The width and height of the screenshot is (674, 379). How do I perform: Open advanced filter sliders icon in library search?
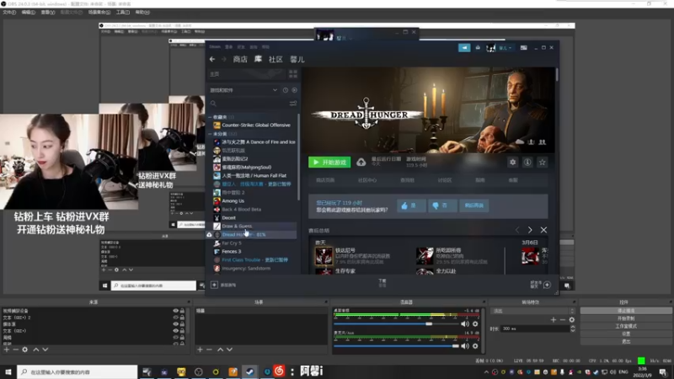[293, 103]
